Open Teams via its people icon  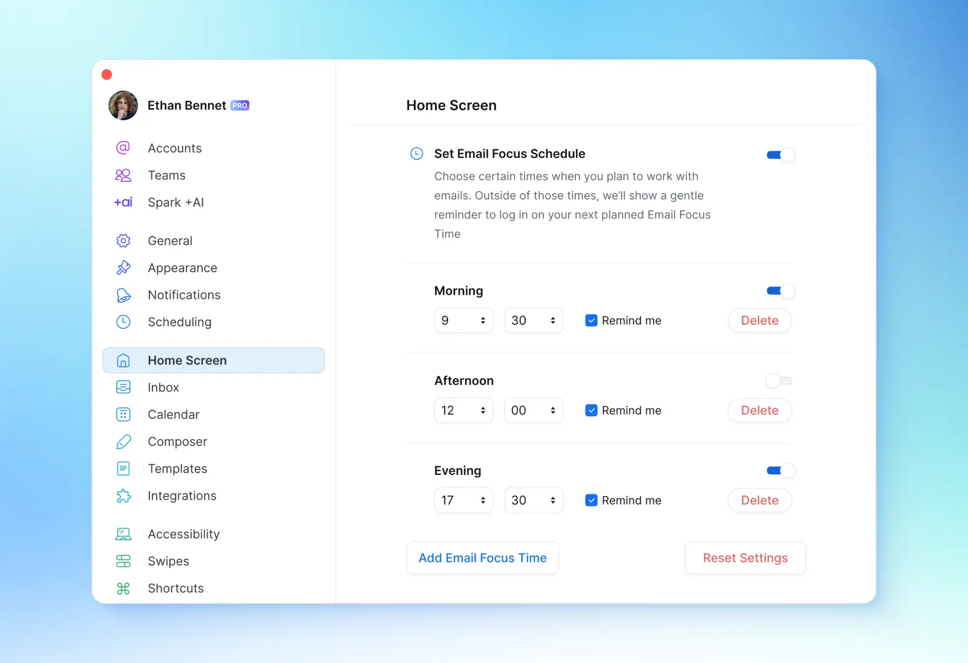coord(123,175)
